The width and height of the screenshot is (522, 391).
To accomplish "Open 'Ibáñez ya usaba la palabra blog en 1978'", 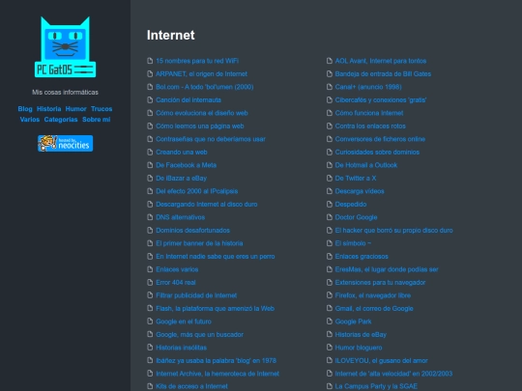I will click(217, 360).
